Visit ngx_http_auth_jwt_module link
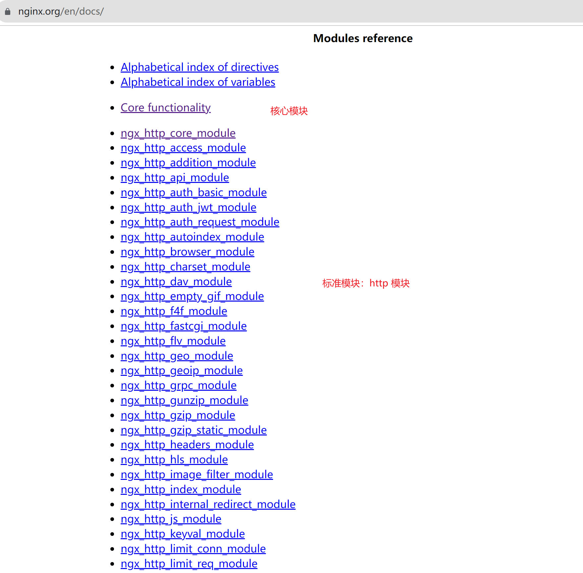Image resolution: width=583 pixels, height=573 pixels. 188,207
